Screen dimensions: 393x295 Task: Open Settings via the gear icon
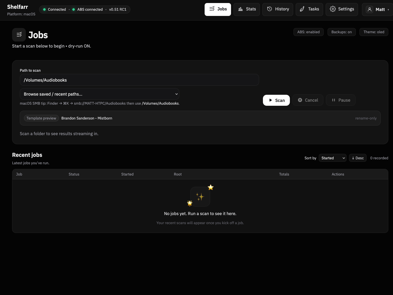(x=333, y=9)
